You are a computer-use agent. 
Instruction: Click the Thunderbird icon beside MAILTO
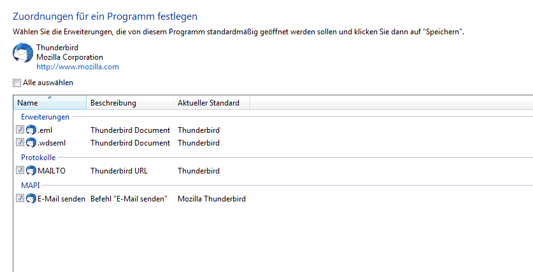tap(31, 170)
